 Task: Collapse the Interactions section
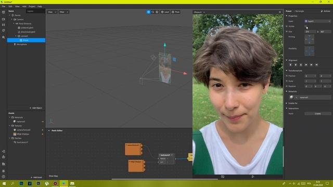point(287,109)
